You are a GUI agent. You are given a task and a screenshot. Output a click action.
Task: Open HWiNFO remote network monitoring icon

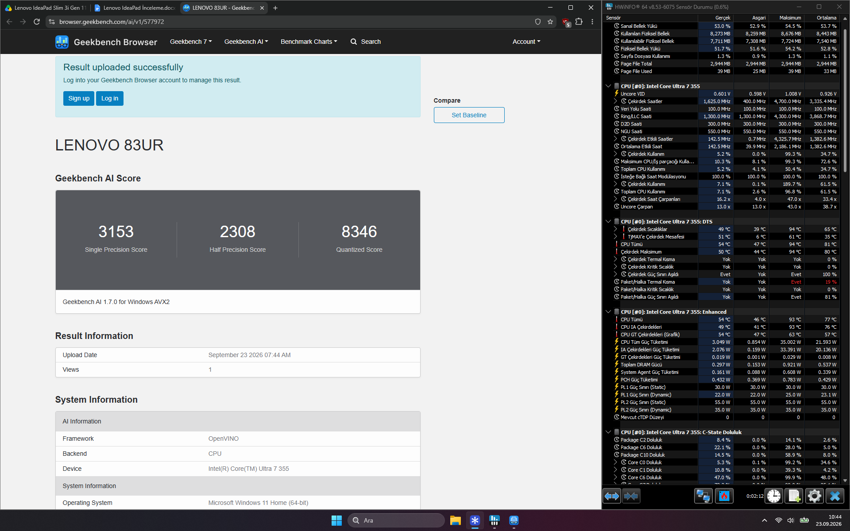point(703,496)
